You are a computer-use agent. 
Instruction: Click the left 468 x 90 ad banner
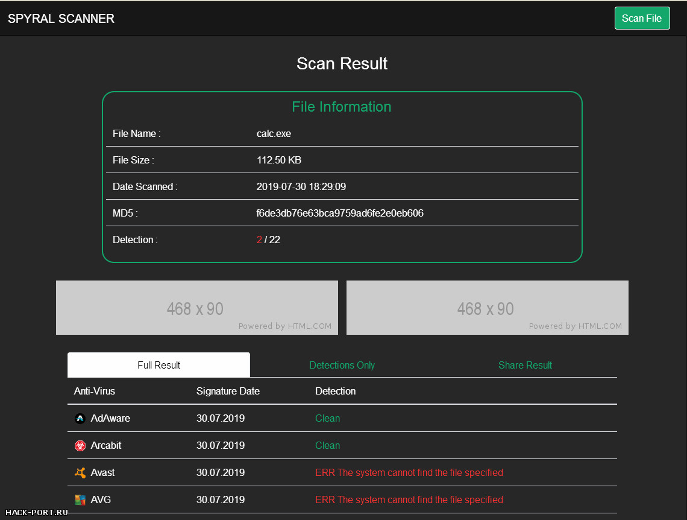tap(196, 308)
